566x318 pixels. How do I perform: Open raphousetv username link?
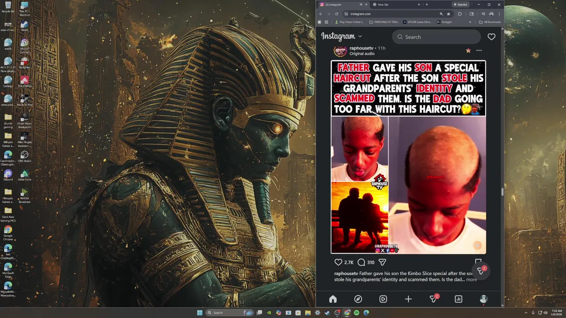362,48
